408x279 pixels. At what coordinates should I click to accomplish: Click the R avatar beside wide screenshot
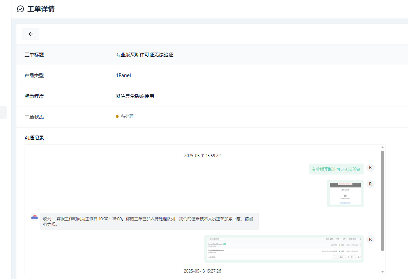[x=370, y=239]
